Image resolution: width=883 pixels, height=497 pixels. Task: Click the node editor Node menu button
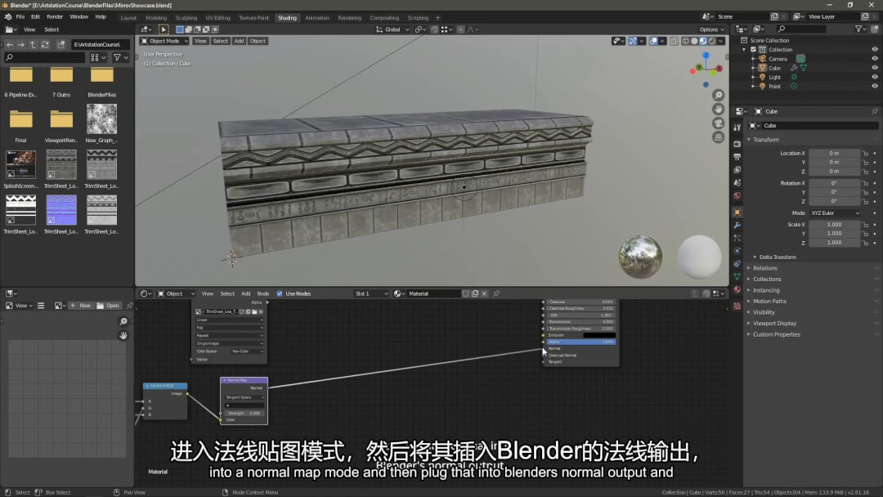coord(263,293)
